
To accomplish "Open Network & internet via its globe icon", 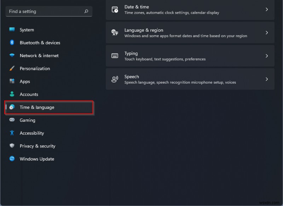I will click(11, 55).
